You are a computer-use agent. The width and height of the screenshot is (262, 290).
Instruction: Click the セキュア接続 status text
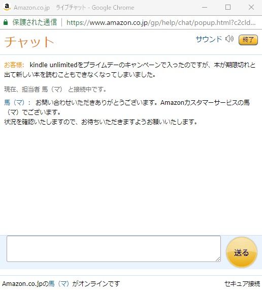coord(242,283)
